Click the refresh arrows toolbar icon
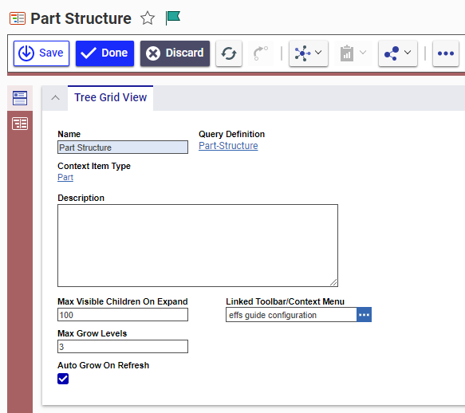Viewport: 465px width, 413px height. (x=229, y=53)
